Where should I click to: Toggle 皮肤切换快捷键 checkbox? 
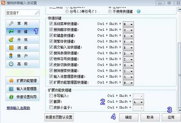51,65
